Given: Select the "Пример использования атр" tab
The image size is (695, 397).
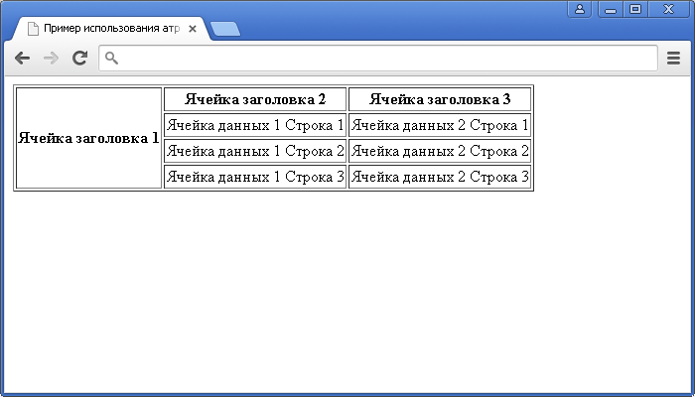Looking at the screenshot, I should (x=109, y=29).
